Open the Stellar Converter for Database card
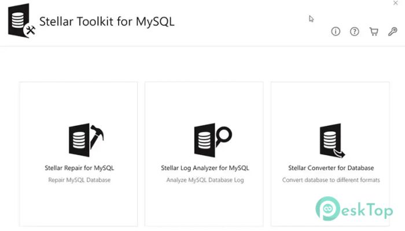 click(330, 154)
